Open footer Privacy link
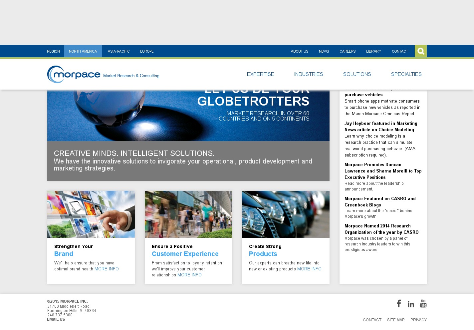Viewport: 474px width, 330px height. click(418, 320)
